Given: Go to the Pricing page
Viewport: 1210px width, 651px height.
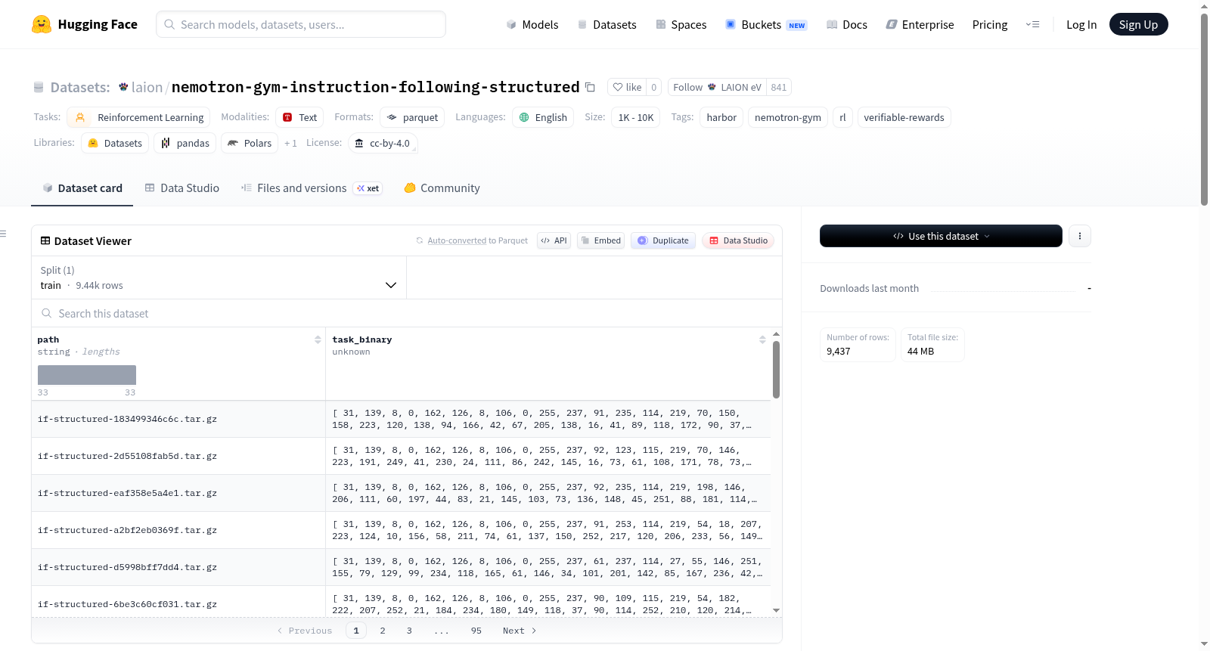Looking at the screenshot, I should [990, 24].
